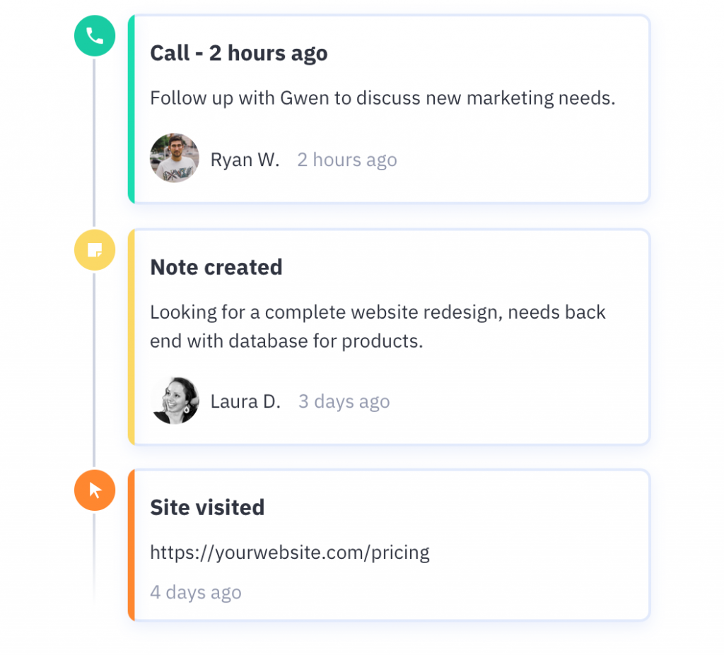This screenshot has width=724, height=655.
Task: Select the yellow note icon on the timeline
Action: coord(94,249)
